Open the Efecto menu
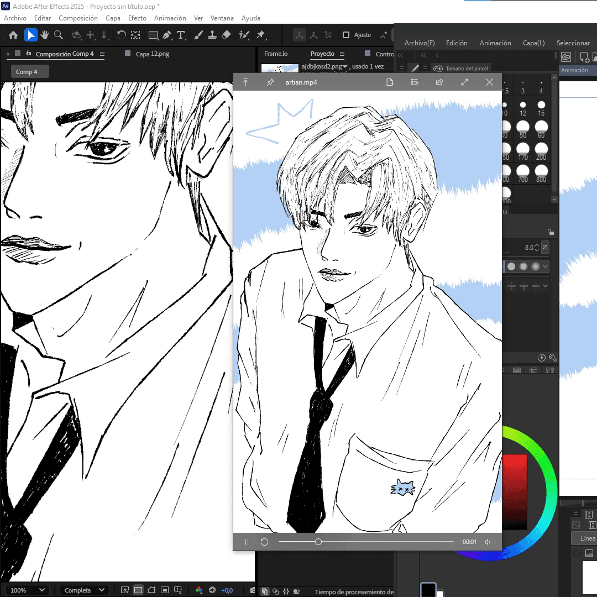Image resolution: width=597 pixels, height=597 pixels. (x=137, y=18)
